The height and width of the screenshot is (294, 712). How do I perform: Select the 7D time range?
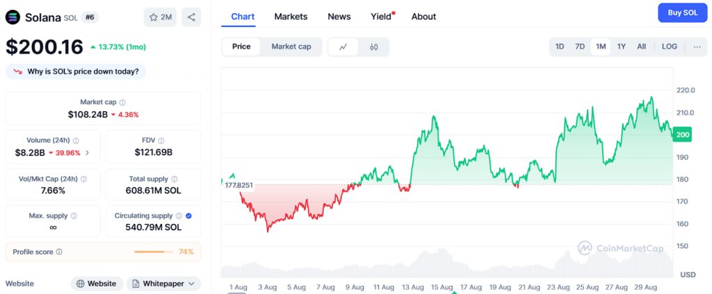click(x=579, y=47)
